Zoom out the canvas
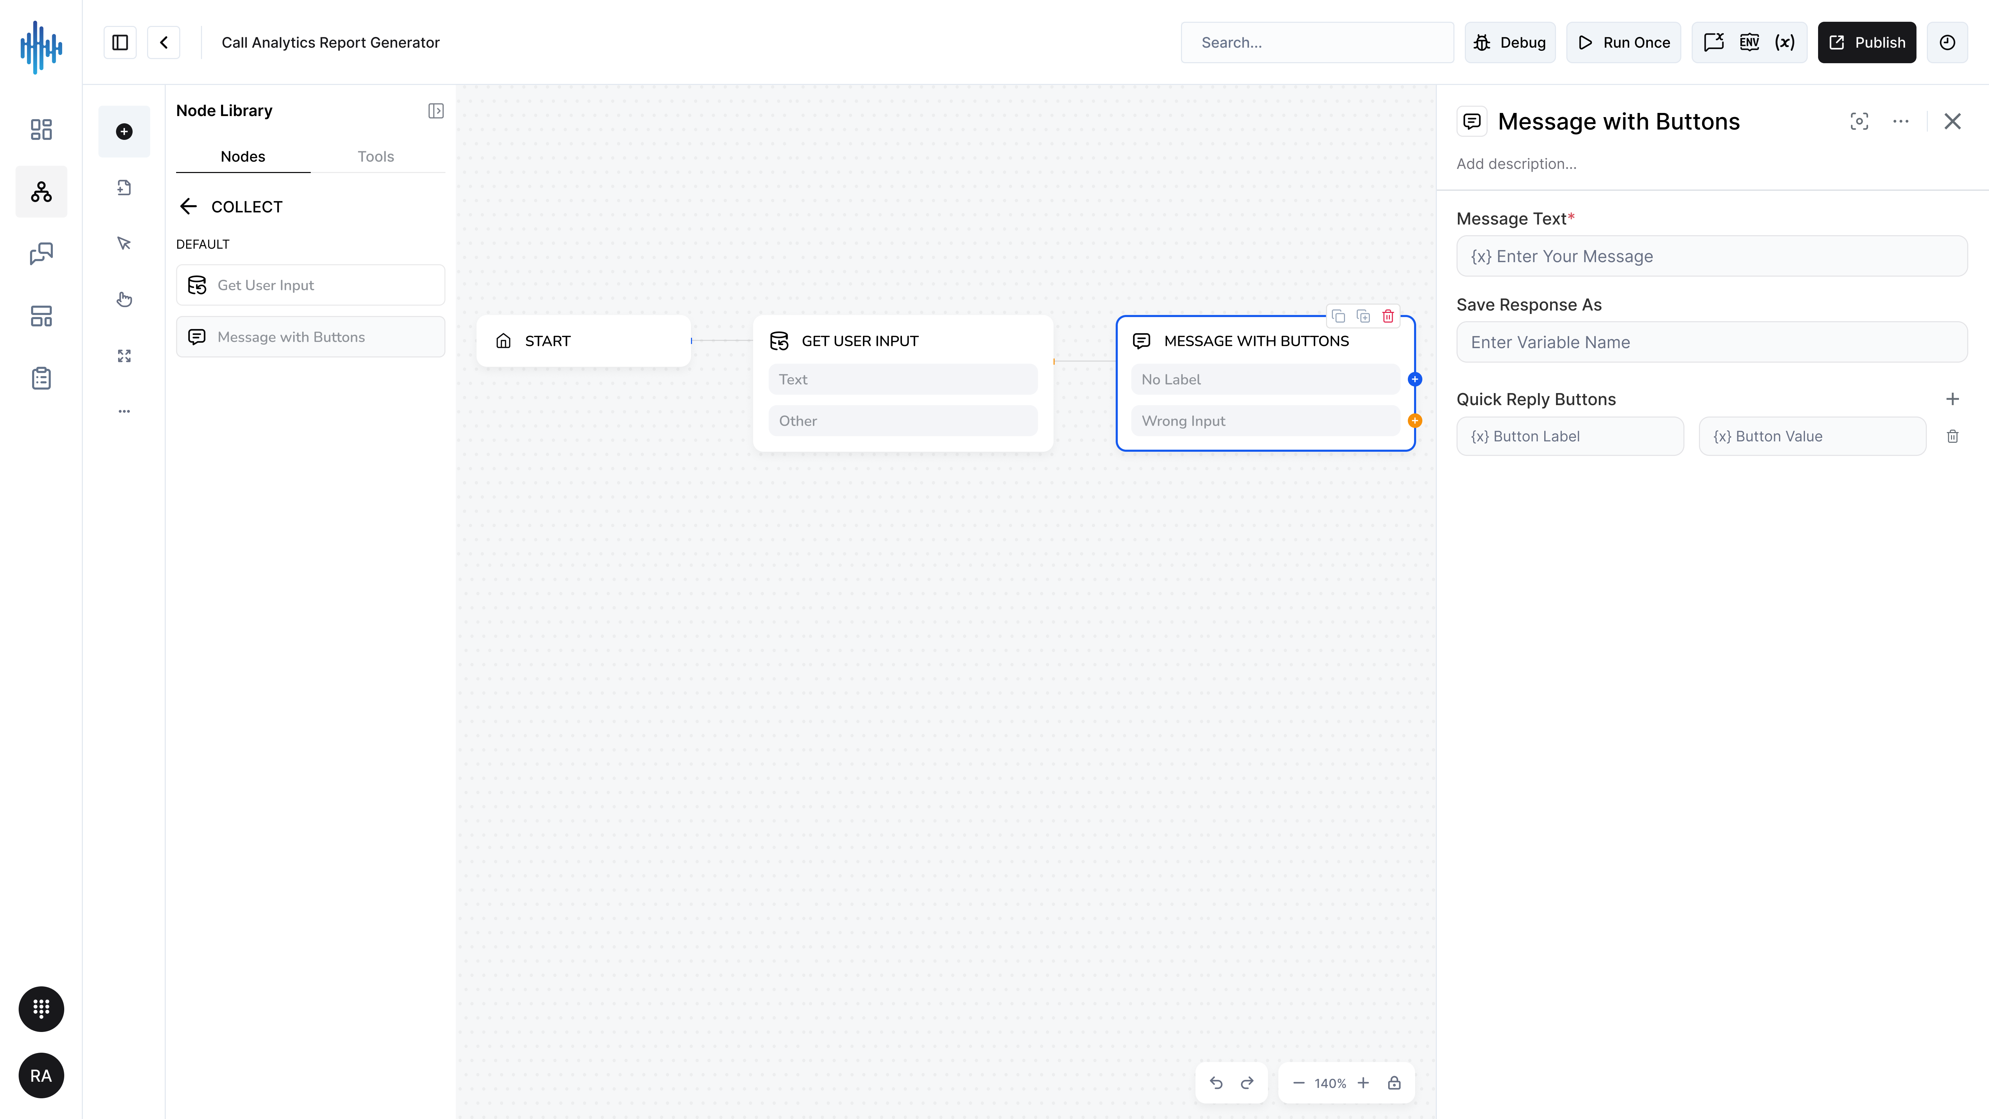The image size is (1989, 1119). click(x=1298, y=1083)
